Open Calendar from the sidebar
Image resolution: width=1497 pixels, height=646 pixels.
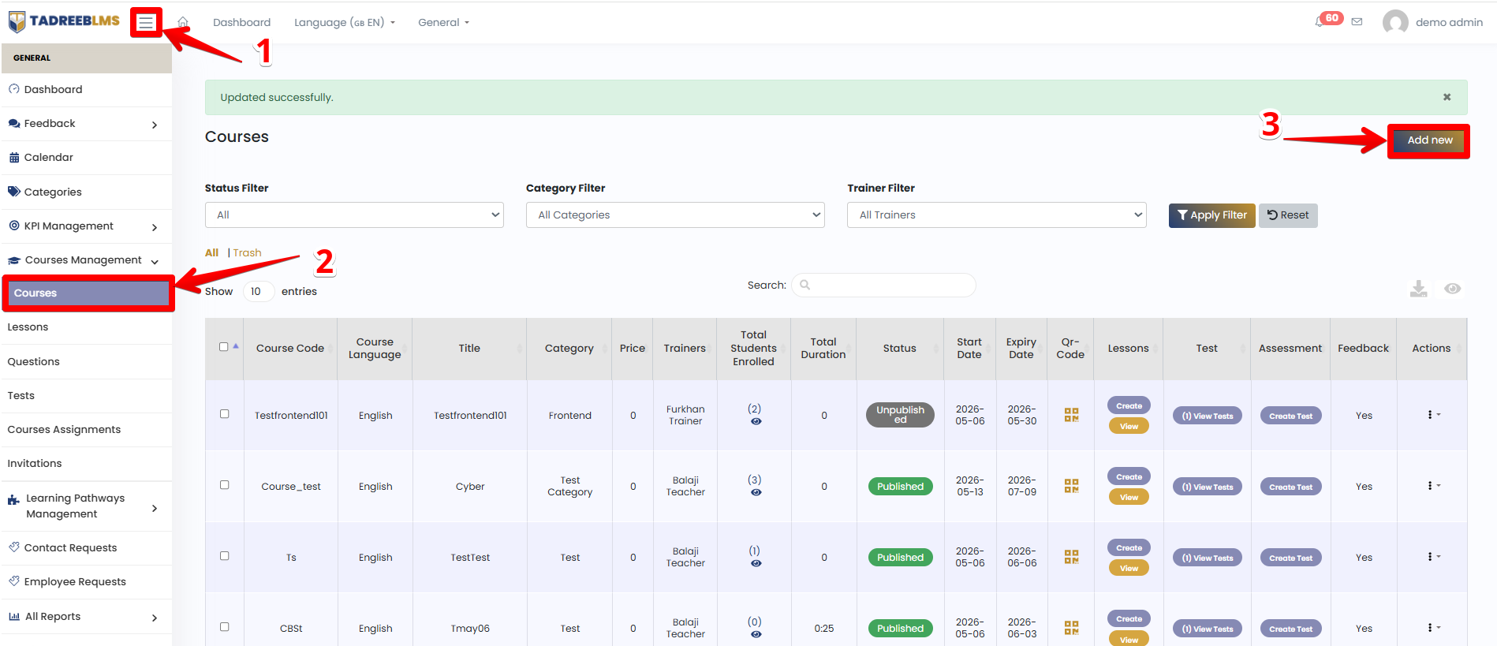87,158
